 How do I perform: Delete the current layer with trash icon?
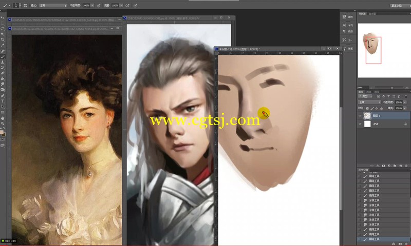[406, 166]
